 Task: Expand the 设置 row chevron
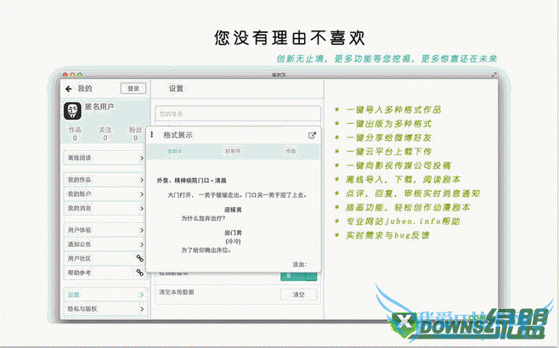142,295
